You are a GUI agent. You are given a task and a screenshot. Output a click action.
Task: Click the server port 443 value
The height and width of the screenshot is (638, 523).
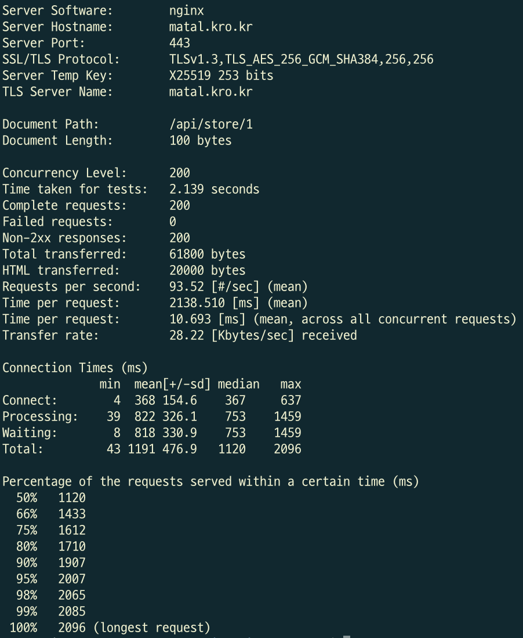click(180, 43)
